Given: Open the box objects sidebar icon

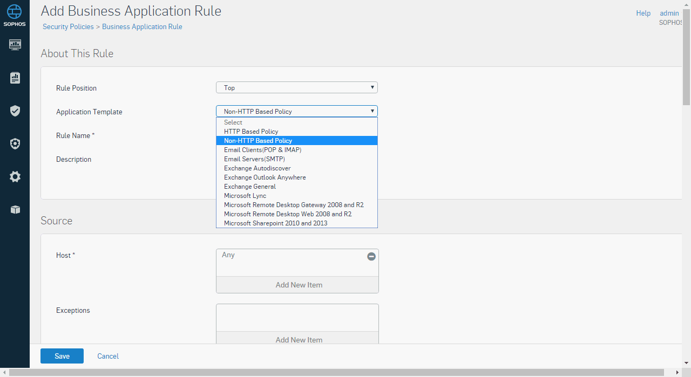Looking at the screenshot, I should pos(15,210).
